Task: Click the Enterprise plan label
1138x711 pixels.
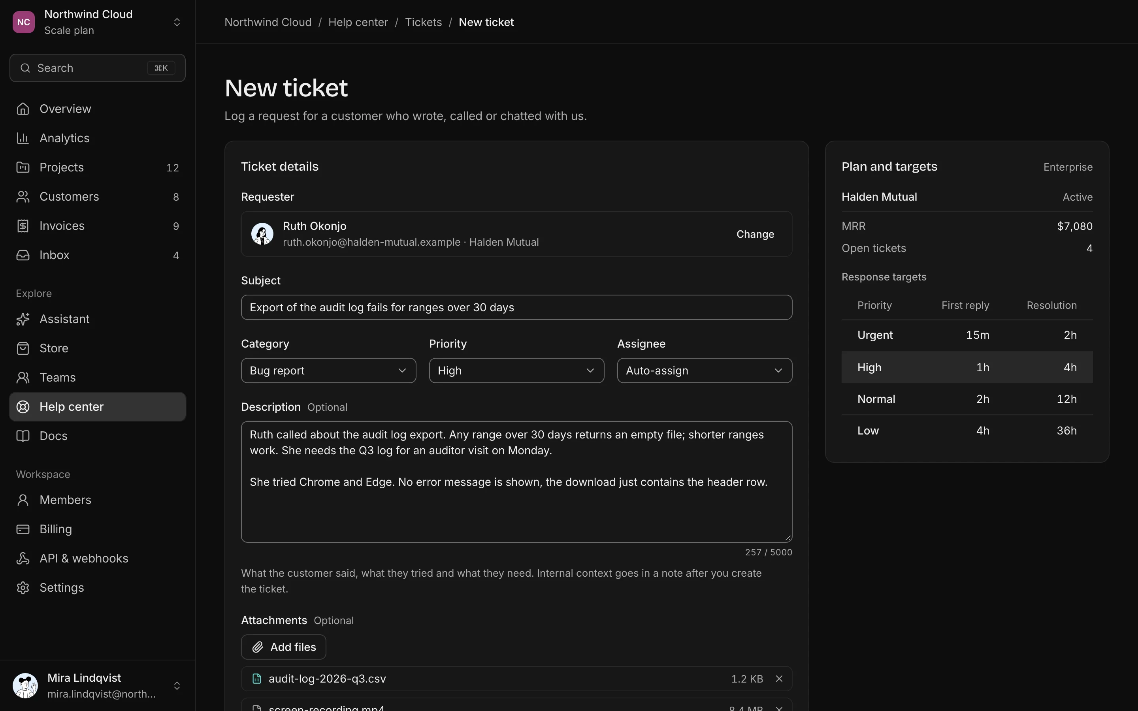Action: [x=1068, y=167]
